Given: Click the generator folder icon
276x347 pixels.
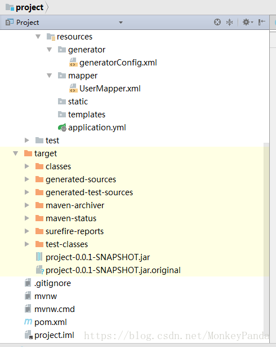Looking at the screenshot, I should click(62, 50).
